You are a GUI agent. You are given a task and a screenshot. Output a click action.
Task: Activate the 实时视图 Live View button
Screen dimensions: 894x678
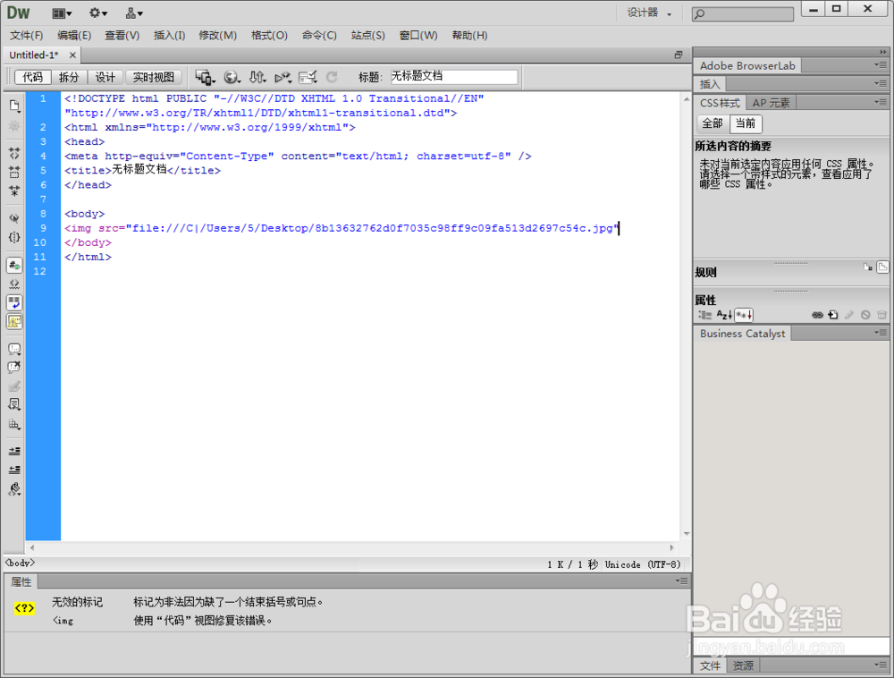point(153,76)
